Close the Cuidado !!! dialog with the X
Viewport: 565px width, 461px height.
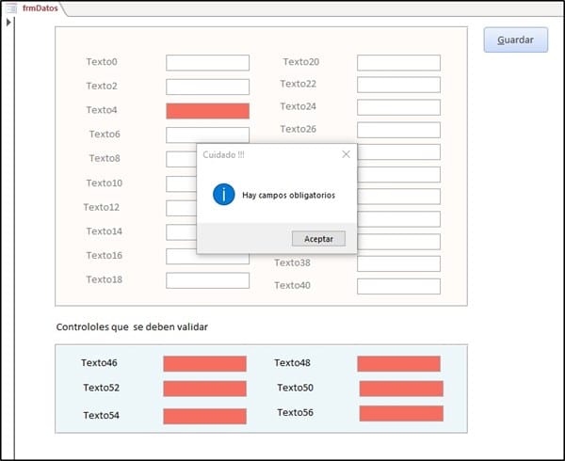point(346,154)
